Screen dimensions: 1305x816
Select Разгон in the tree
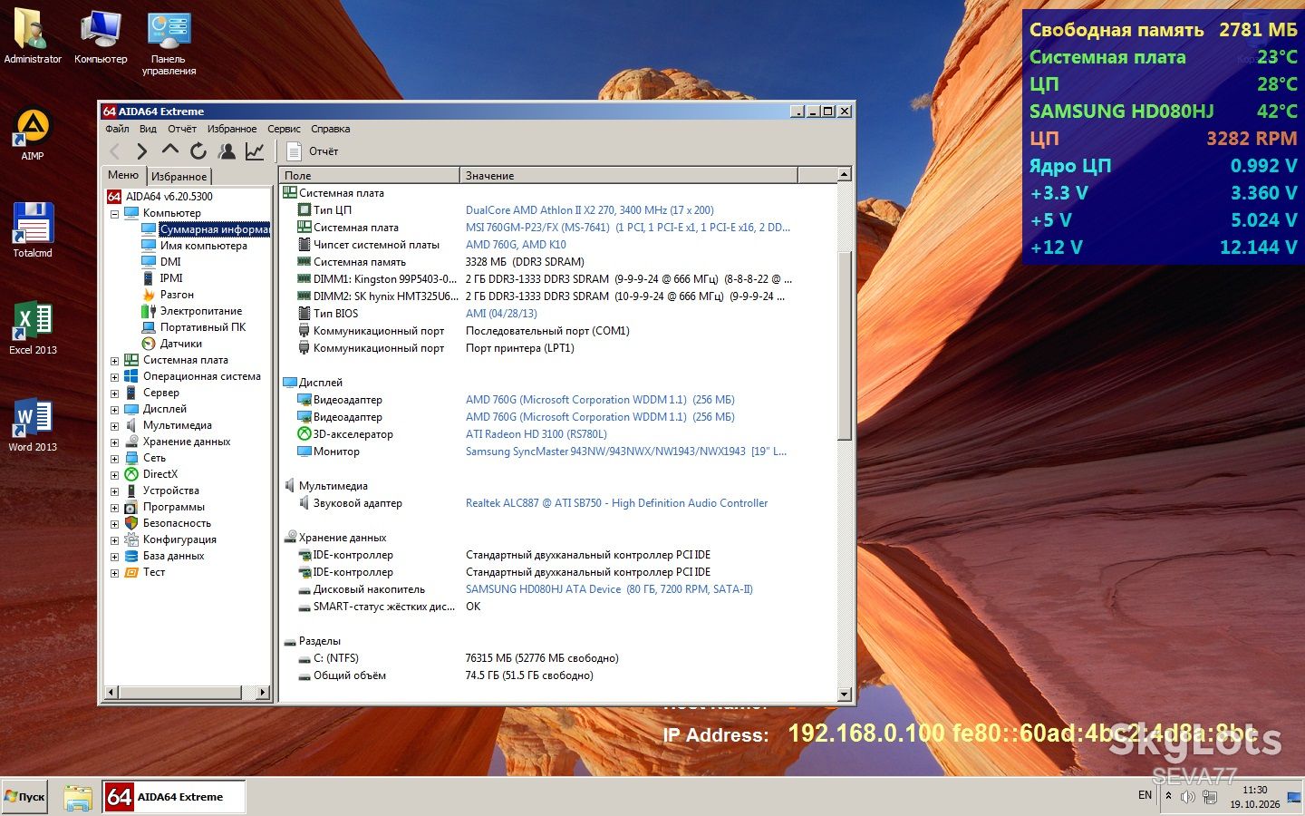click(x=177, y=295)
